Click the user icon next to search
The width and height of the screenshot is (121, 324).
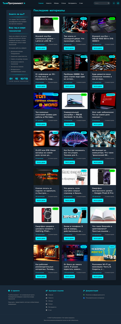(x=113, y=3)
